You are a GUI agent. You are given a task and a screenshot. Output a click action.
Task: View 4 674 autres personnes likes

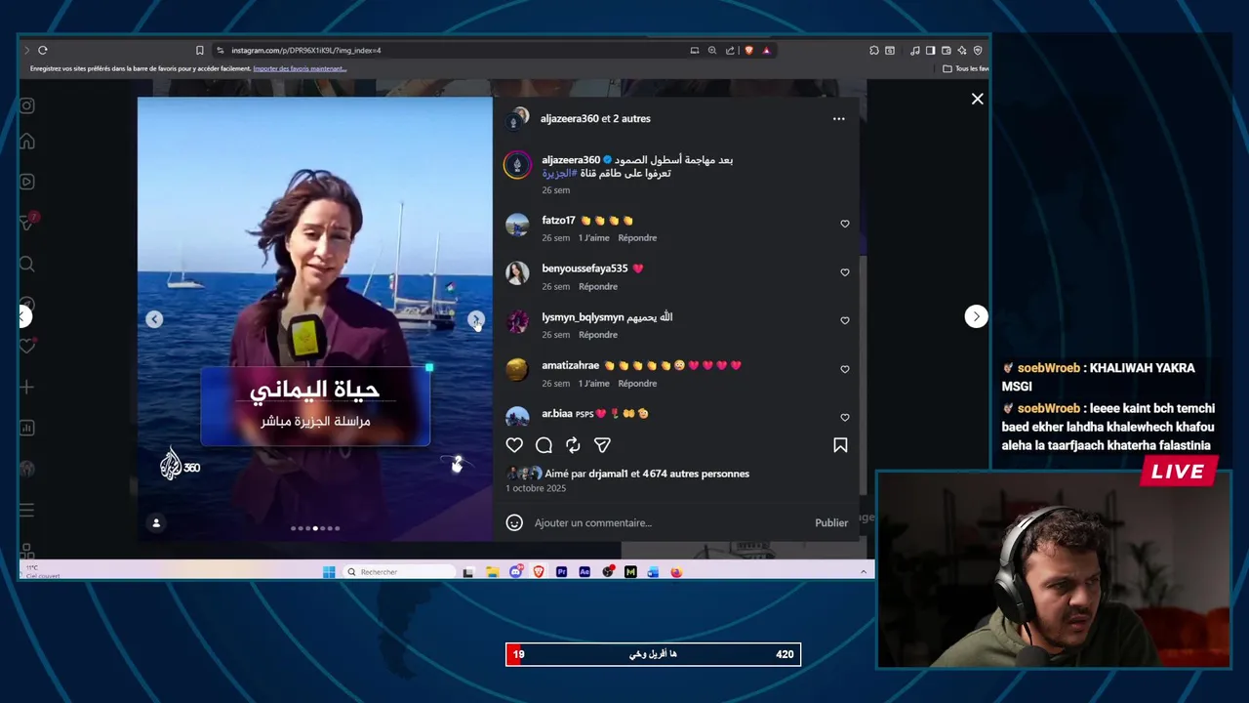[x=696, y=474]
